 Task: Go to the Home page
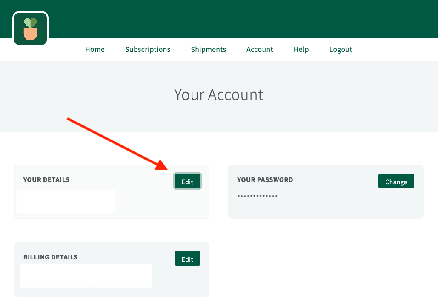click(x=95, y=49)
